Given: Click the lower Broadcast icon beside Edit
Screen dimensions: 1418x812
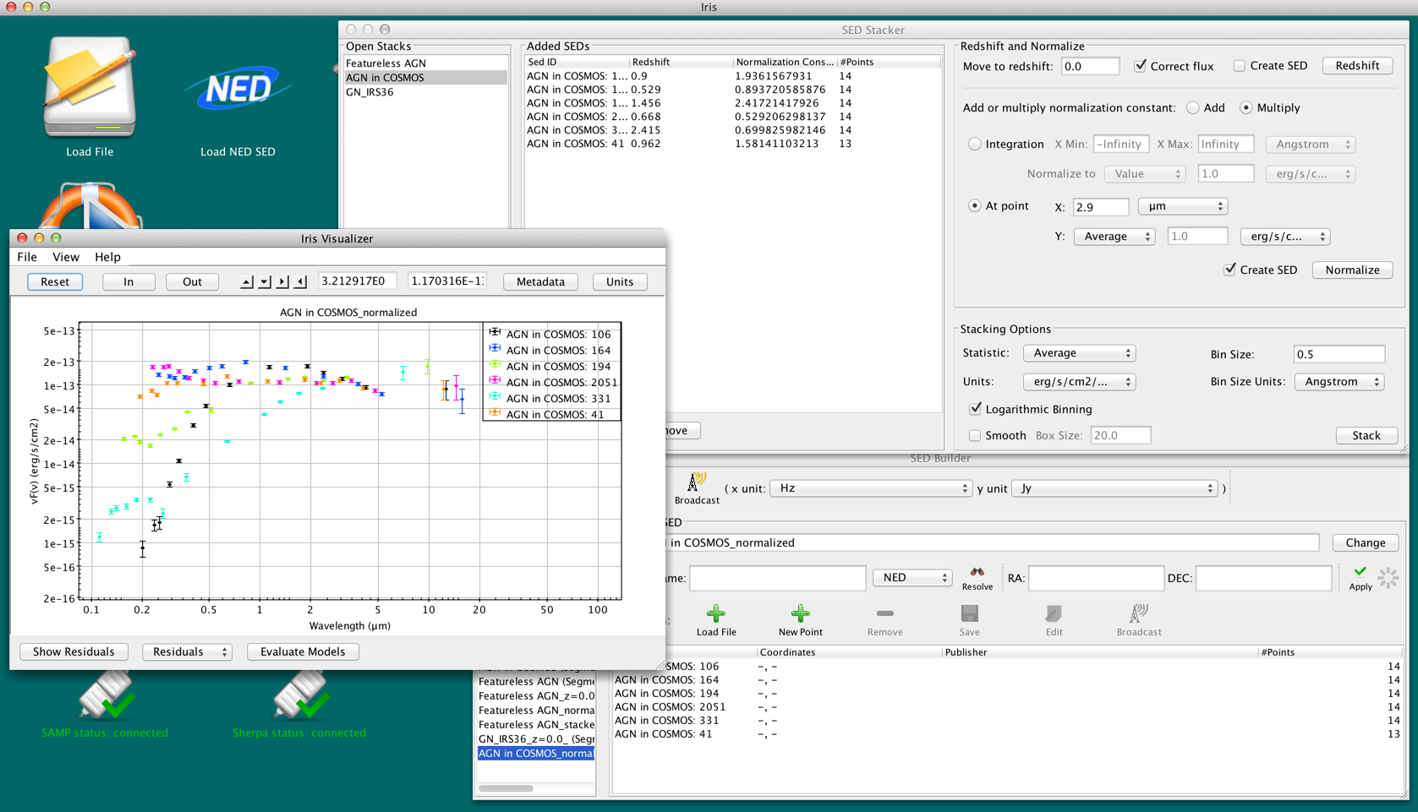Looking at the screenshot, I should point(1139,613).
